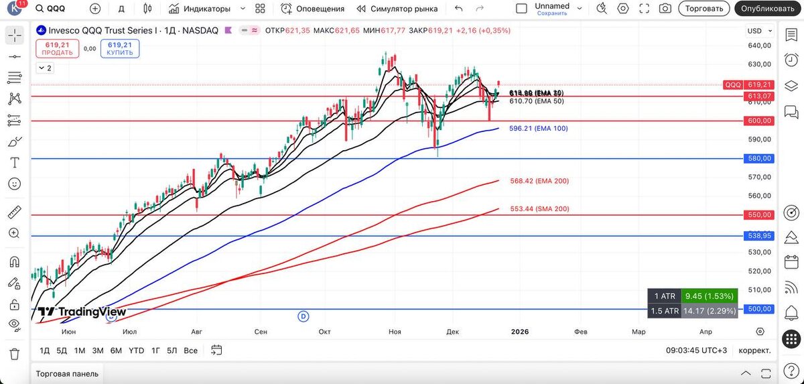Open quick search lightning icon
Viewport: 804px width, 384px height.
[602, 9]
